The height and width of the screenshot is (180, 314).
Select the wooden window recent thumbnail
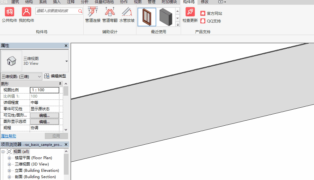point(147,17)
